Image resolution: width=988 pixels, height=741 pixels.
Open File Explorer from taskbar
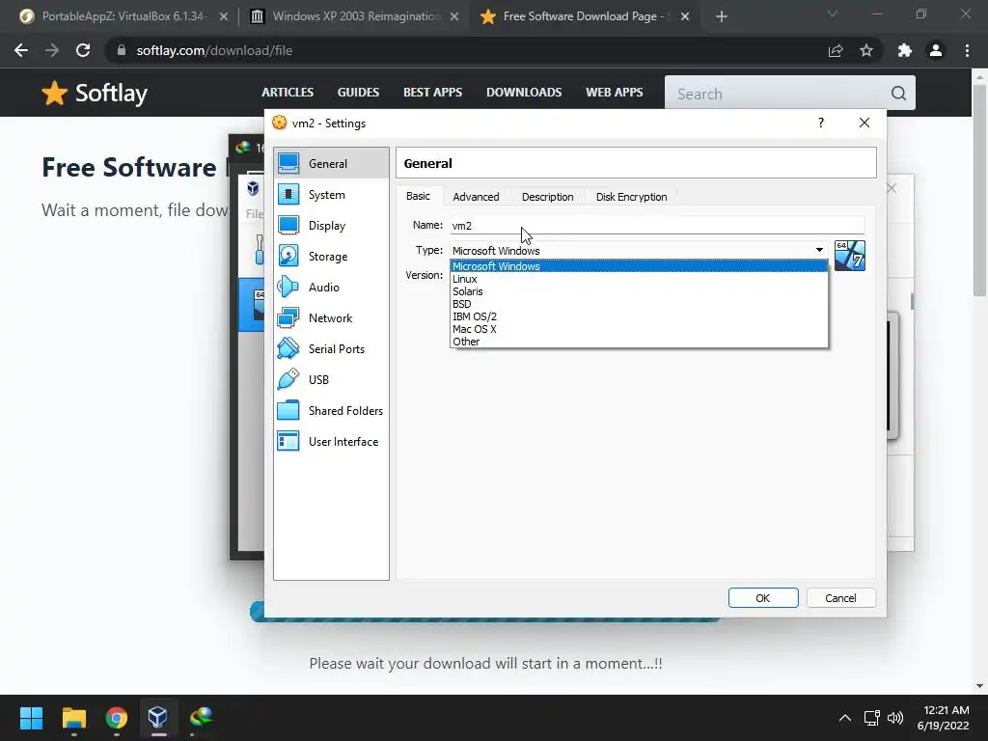(73, 717)
